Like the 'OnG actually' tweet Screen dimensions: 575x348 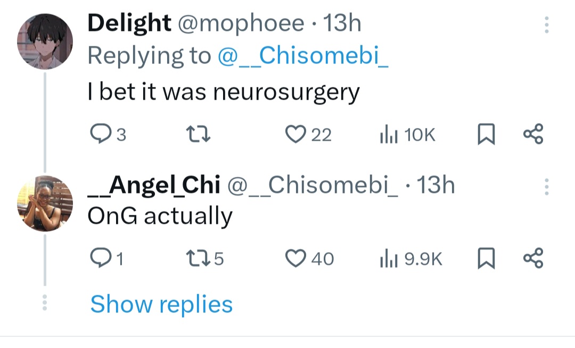click(x=295, y=258)
